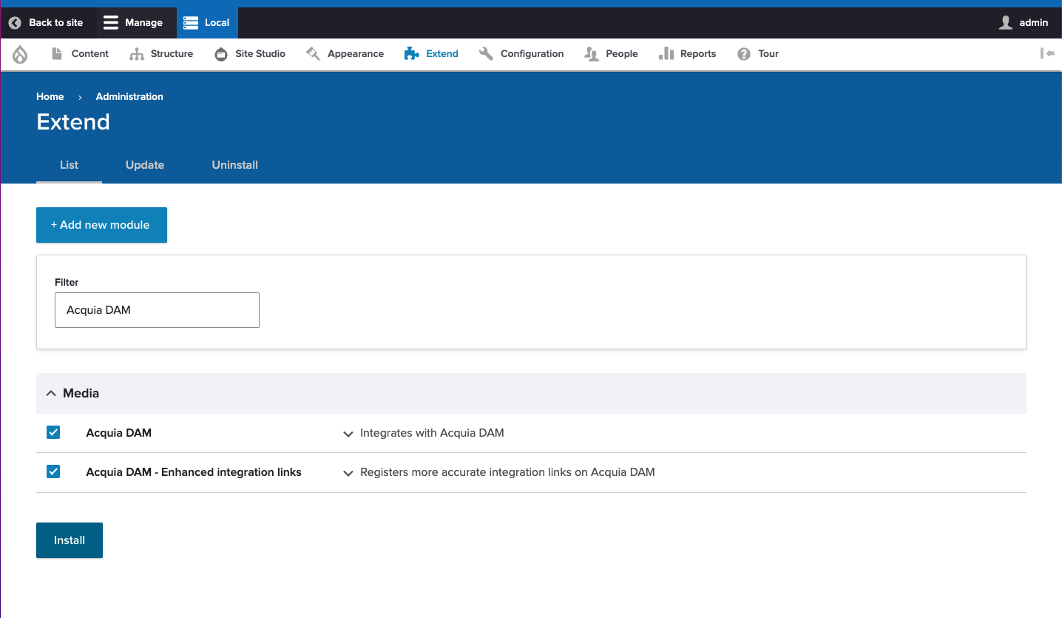Collapse the Media module group

(51, 393)
